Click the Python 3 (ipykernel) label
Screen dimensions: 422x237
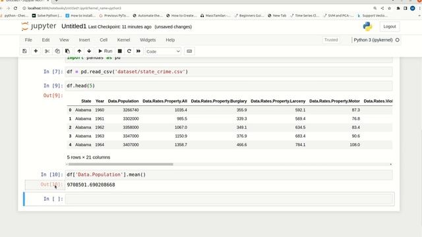point(373,39)
